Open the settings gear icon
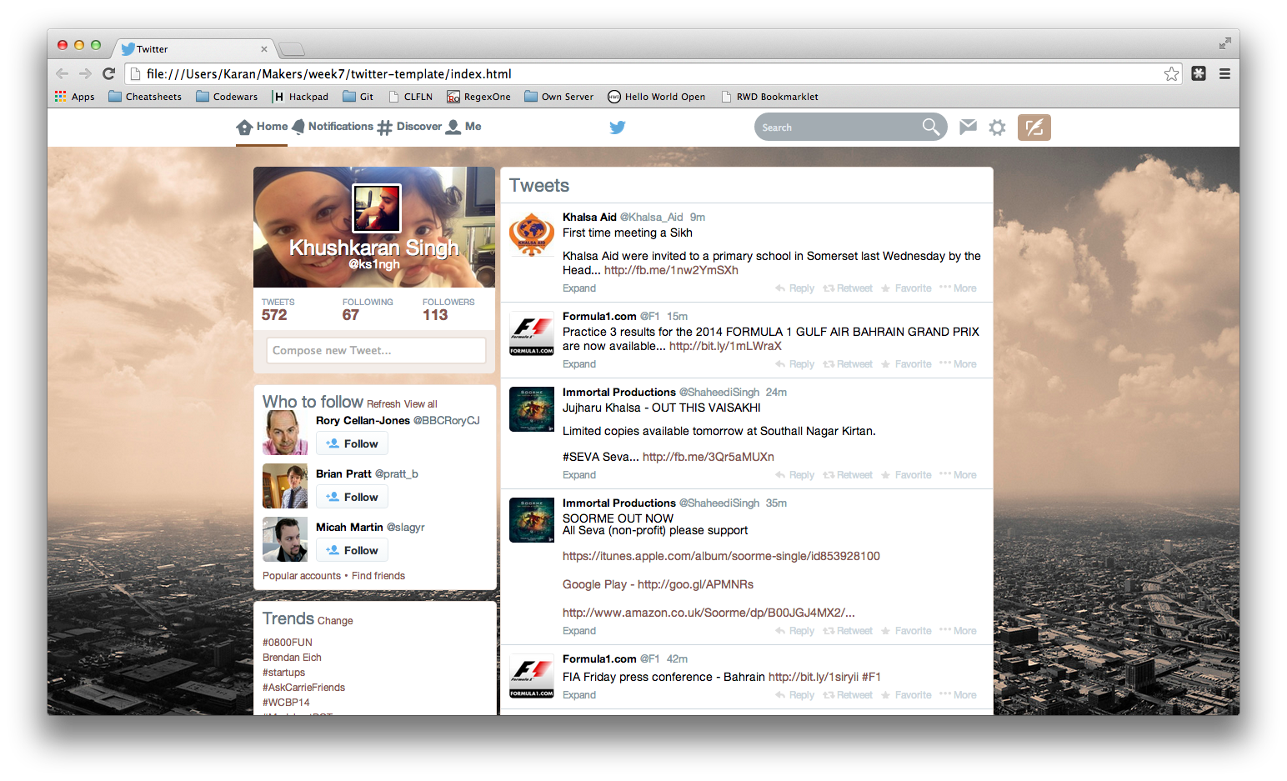Screen dimensions: 1287x781 pos(997,128)
